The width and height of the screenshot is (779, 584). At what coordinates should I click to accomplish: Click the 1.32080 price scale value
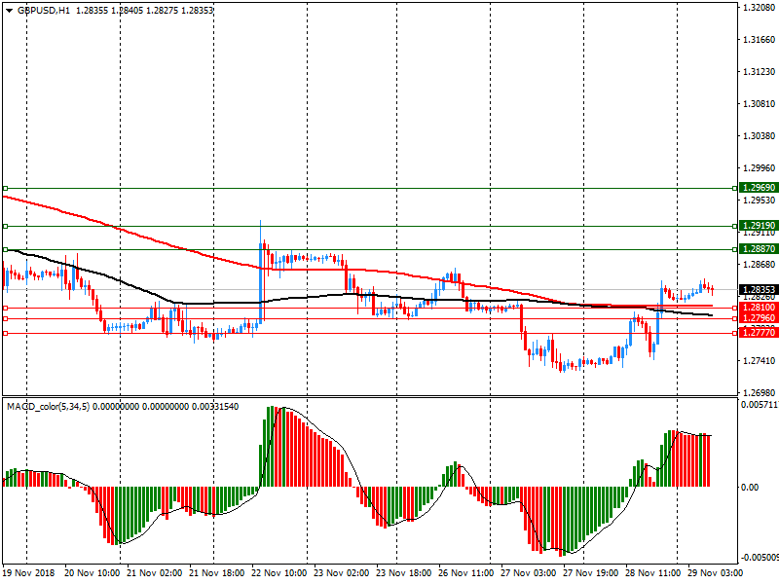(x=758, y=8)
